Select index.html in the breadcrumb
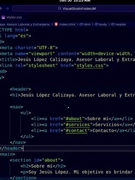 point(67,24)
